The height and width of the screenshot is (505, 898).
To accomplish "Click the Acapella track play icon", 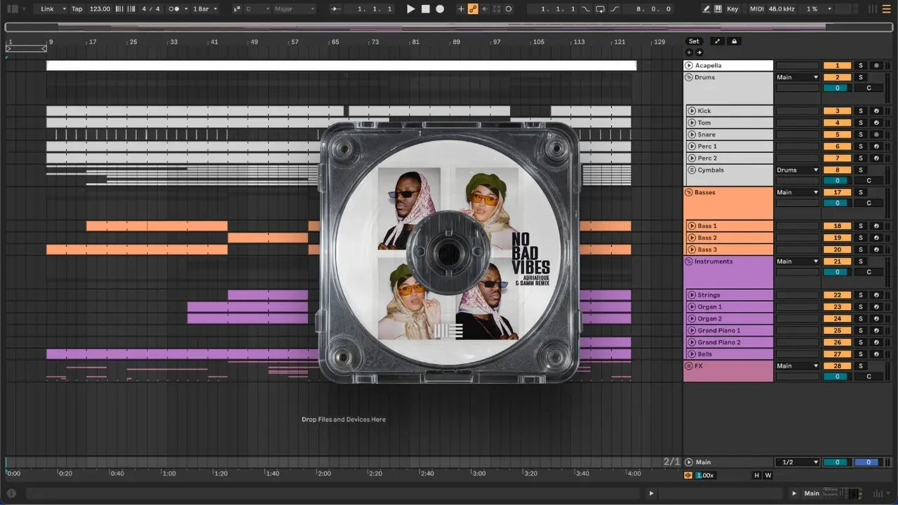I will pos(689,65).
